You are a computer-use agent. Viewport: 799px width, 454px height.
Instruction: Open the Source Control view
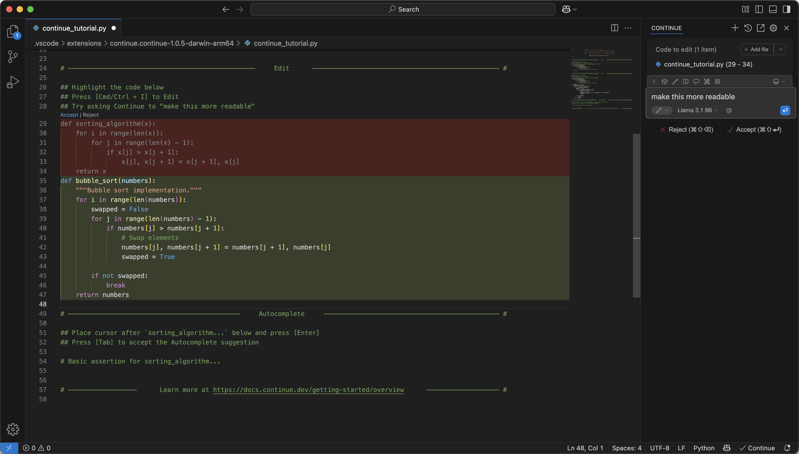(x=13, y=56)
